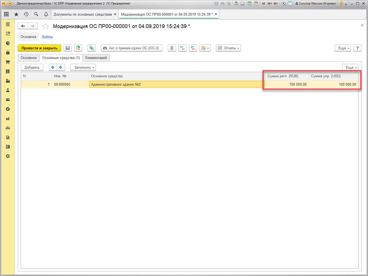Open the pie chart section icon in sidebar
368x276 pixels.
(x=8, y=43)
